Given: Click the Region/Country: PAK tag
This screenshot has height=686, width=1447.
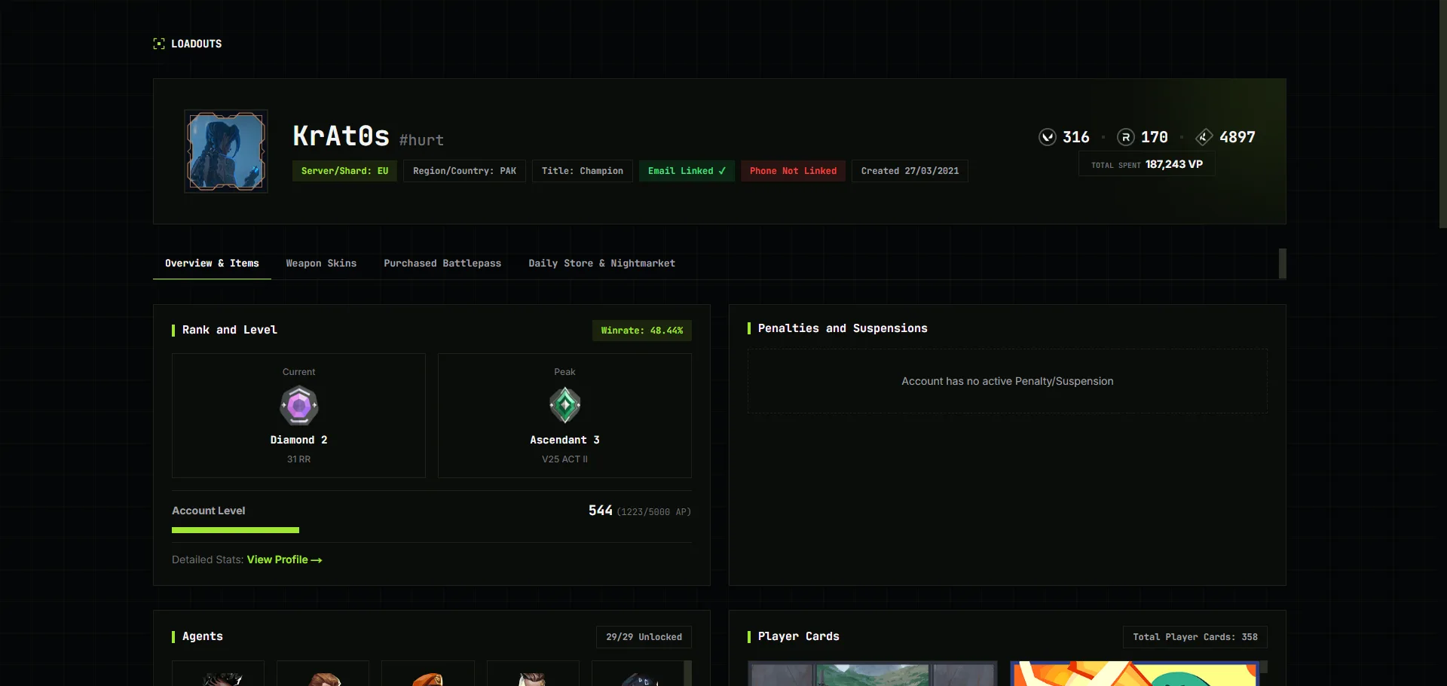Looking at the screenshot, I should 464,171.
